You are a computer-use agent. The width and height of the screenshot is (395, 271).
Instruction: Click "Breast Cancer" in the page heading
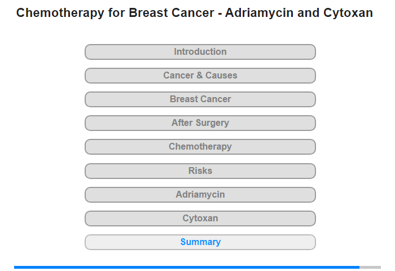pyautogui.click(x=172, y=13)
